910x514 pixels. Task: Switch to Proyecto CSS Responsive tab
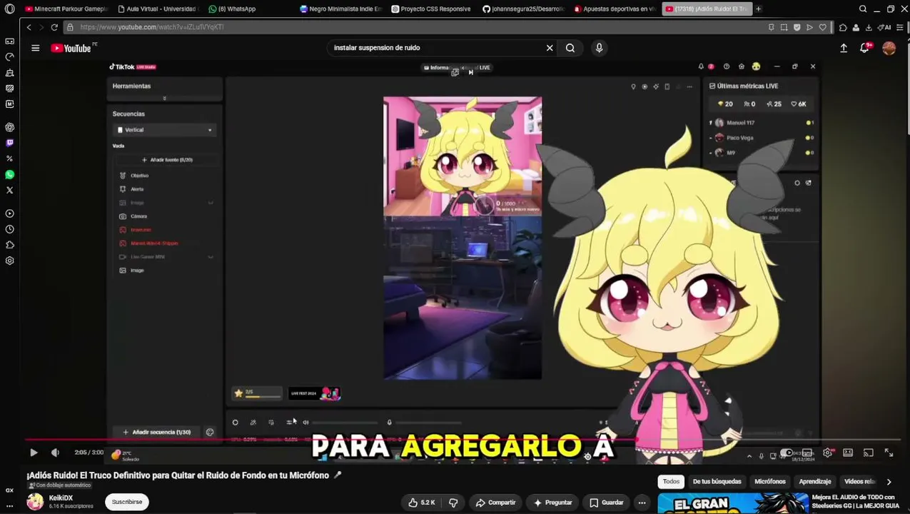coord(431,9)
